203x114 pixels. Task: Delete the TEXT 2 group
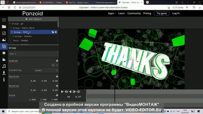(56, 32)
